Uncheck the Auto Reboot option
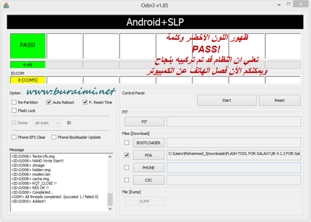Image resolution: width=311 pixels, height=222 pixels. point(49,102)
